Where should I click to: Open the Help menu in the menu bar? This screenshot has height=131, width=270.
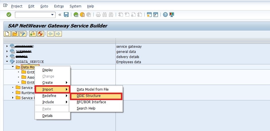click(90, 6)
